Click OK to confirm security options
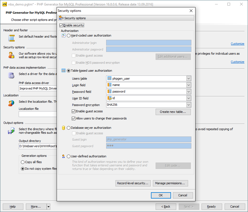Image resolution: width=248 pixels, height=212 pixels. (x=161, y=195)
